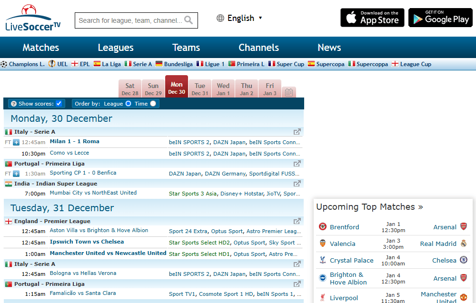Image resolution: width=476 pixels, height=303 pixels.
Task: Open England Premier League popout icon
Action: [297, 221]
